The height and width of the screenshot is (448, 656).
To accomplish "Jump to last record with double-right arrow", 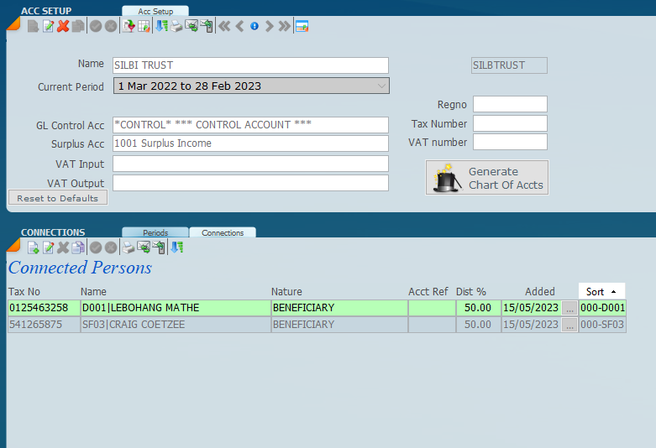I will (285, 26).
